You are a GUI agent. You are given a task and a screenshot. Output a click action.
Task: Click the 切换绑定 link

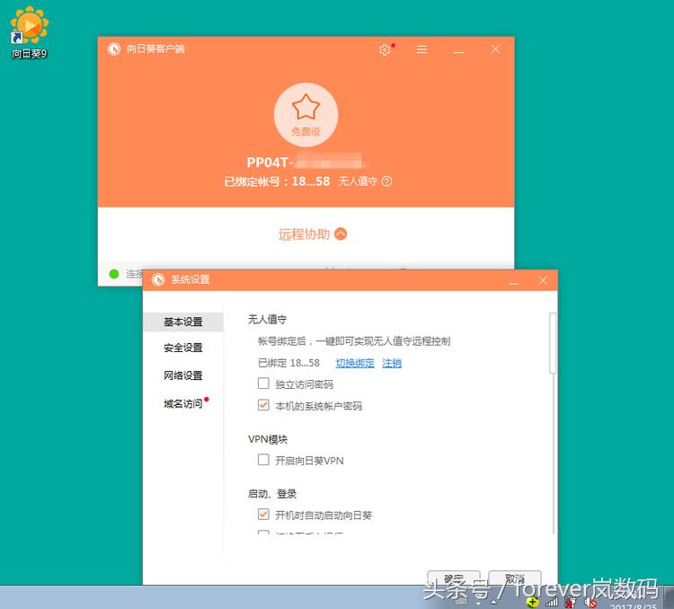355,363
